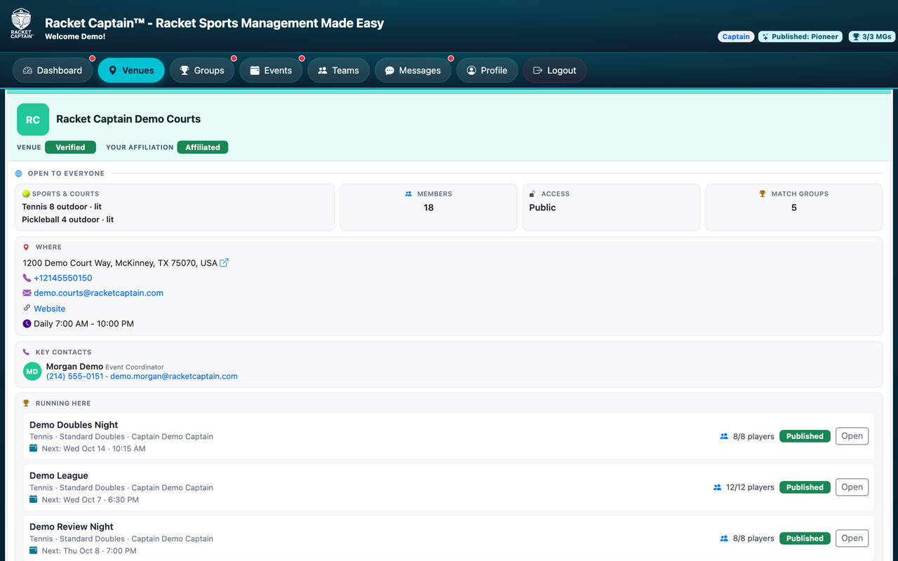Image resolution: width=898 pixels, height=561 pixels.
Task: Click the Demo Review Night title
Action: click(72, 527)
